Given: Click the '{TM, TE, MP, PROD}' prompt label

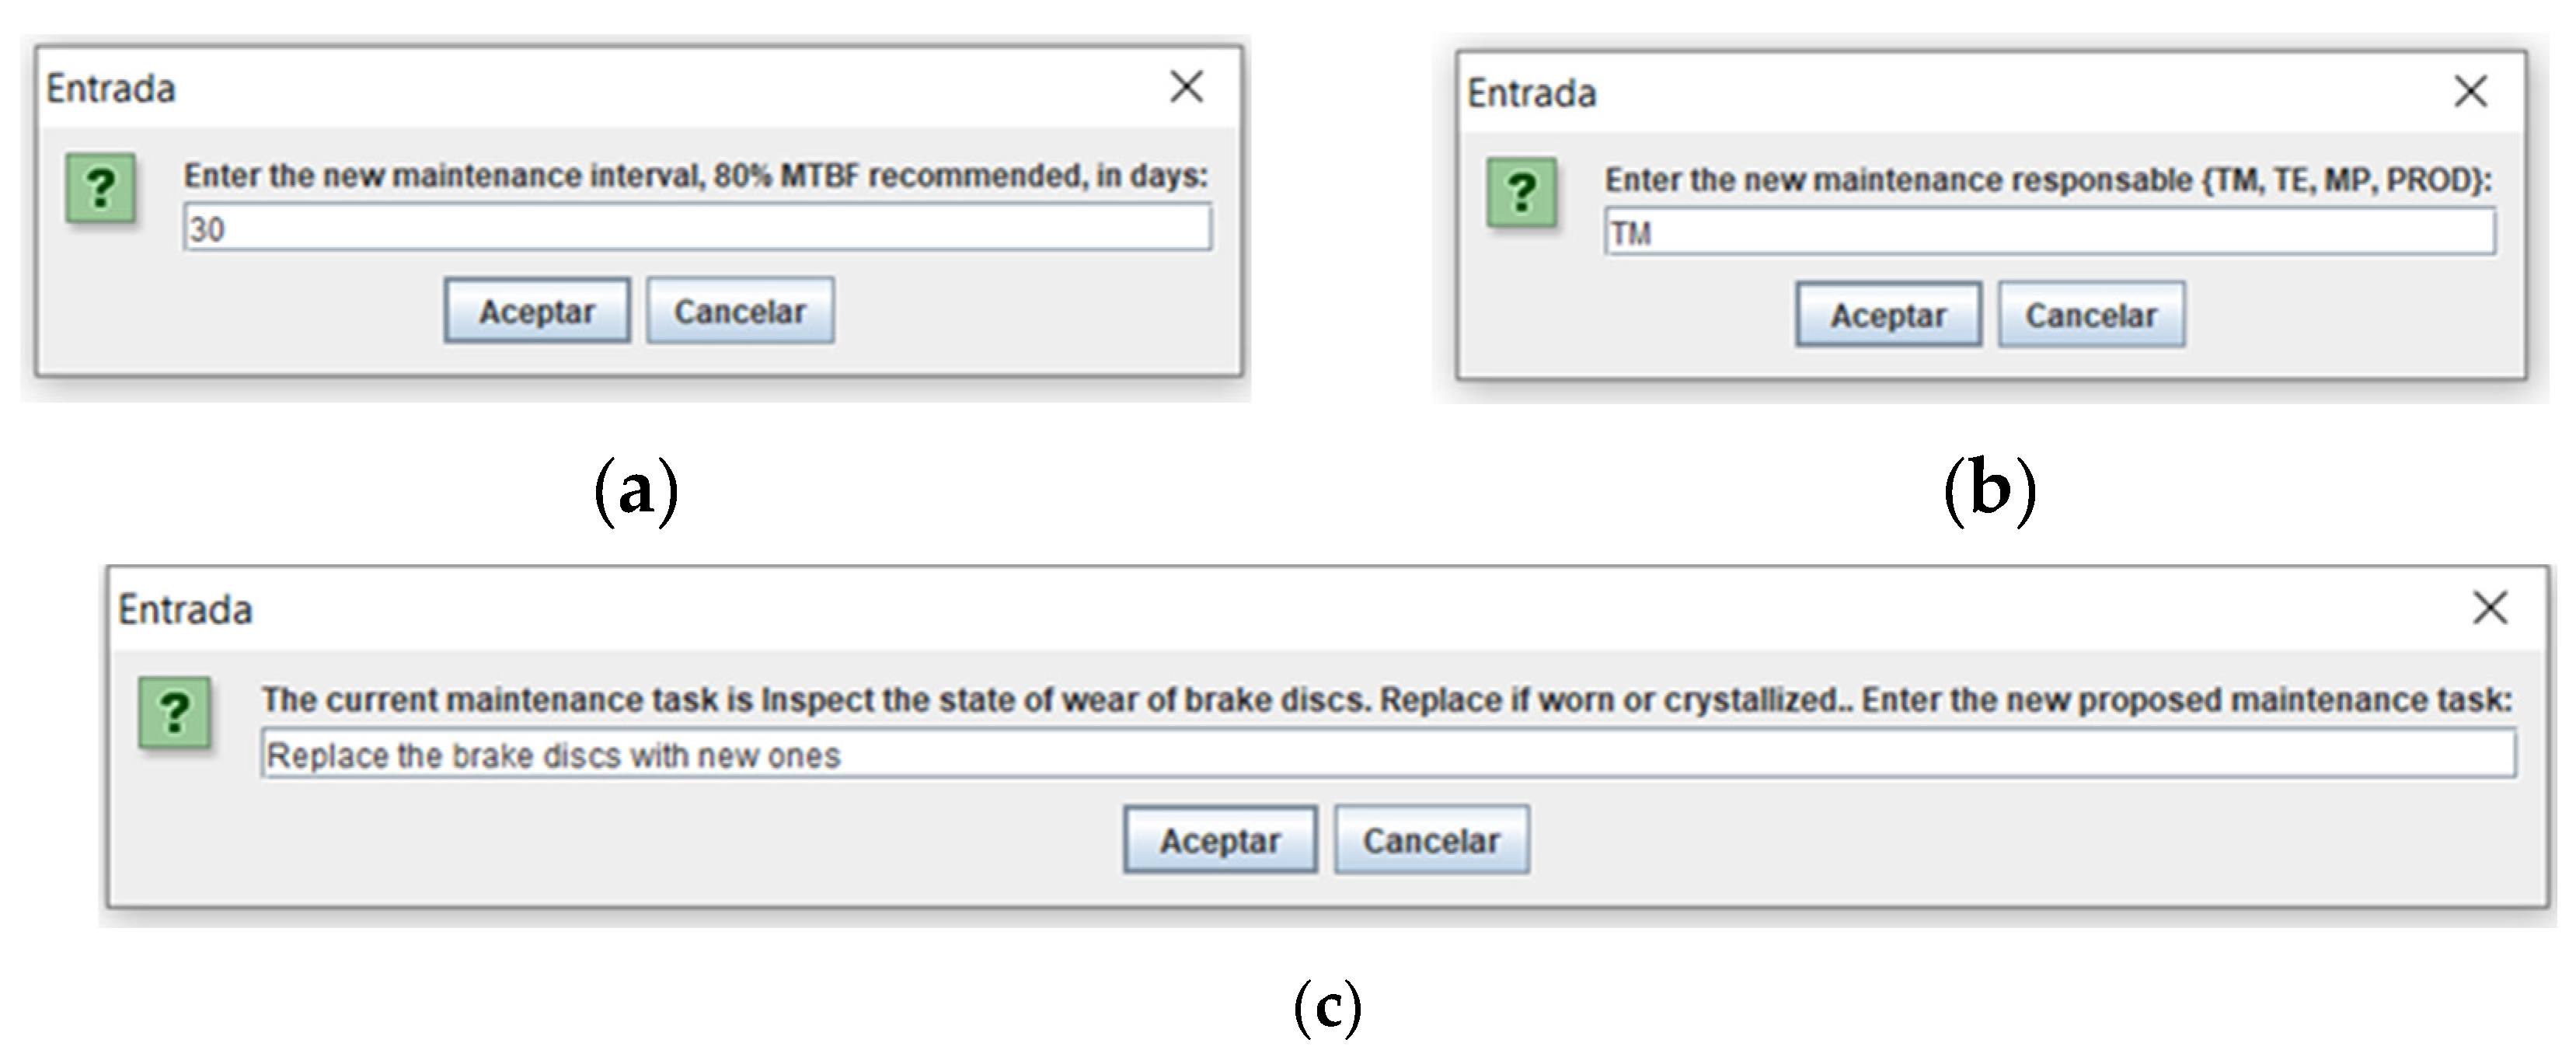Looking at the screenshot, I should (x=2345, y=180).
